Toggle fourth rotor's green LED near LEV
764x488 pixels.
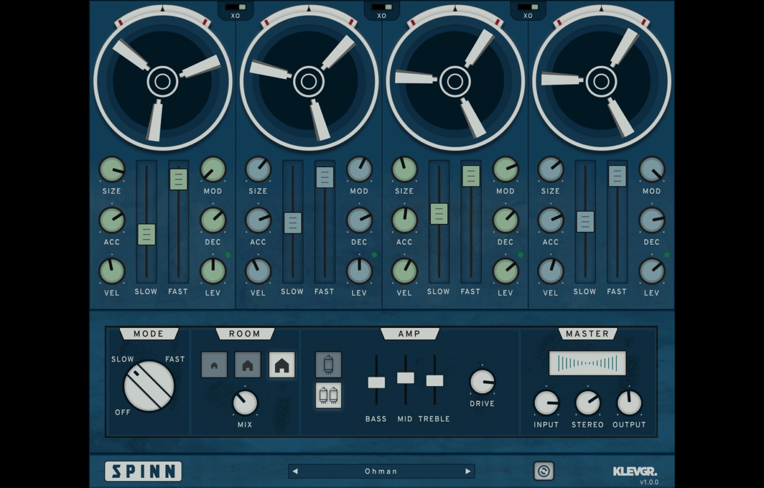[x=666, y=255]
